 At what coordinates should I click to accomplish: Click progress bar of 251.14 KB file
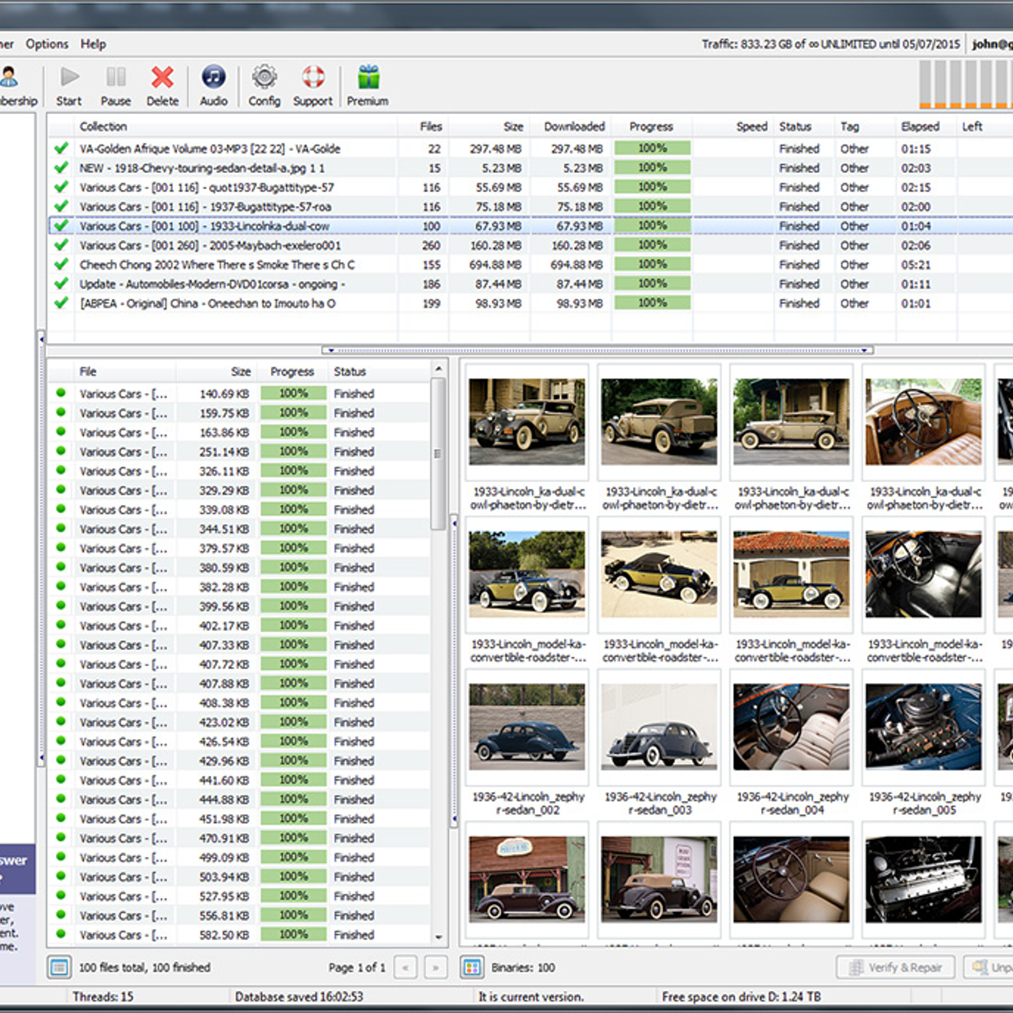pyautogui.click(x=294, y=451)
